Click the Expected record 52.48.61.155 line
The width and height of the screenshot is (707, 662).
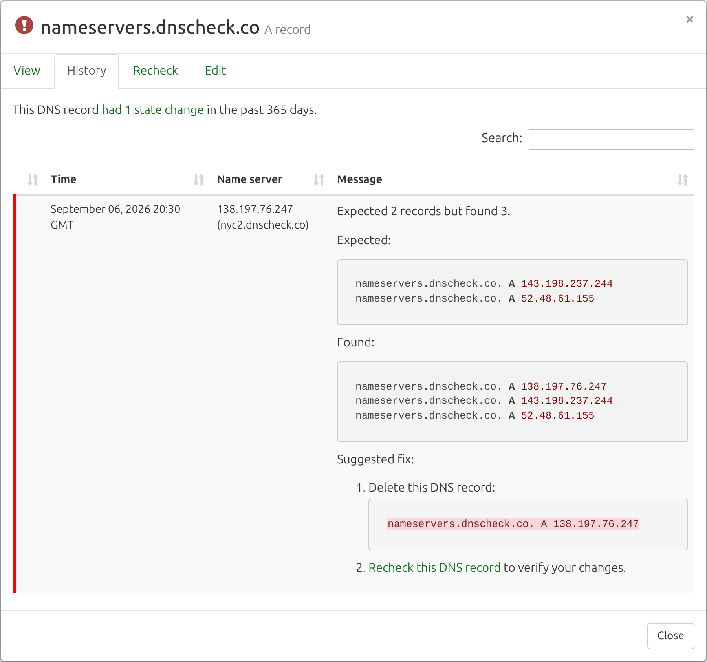(x=475, y=298)
